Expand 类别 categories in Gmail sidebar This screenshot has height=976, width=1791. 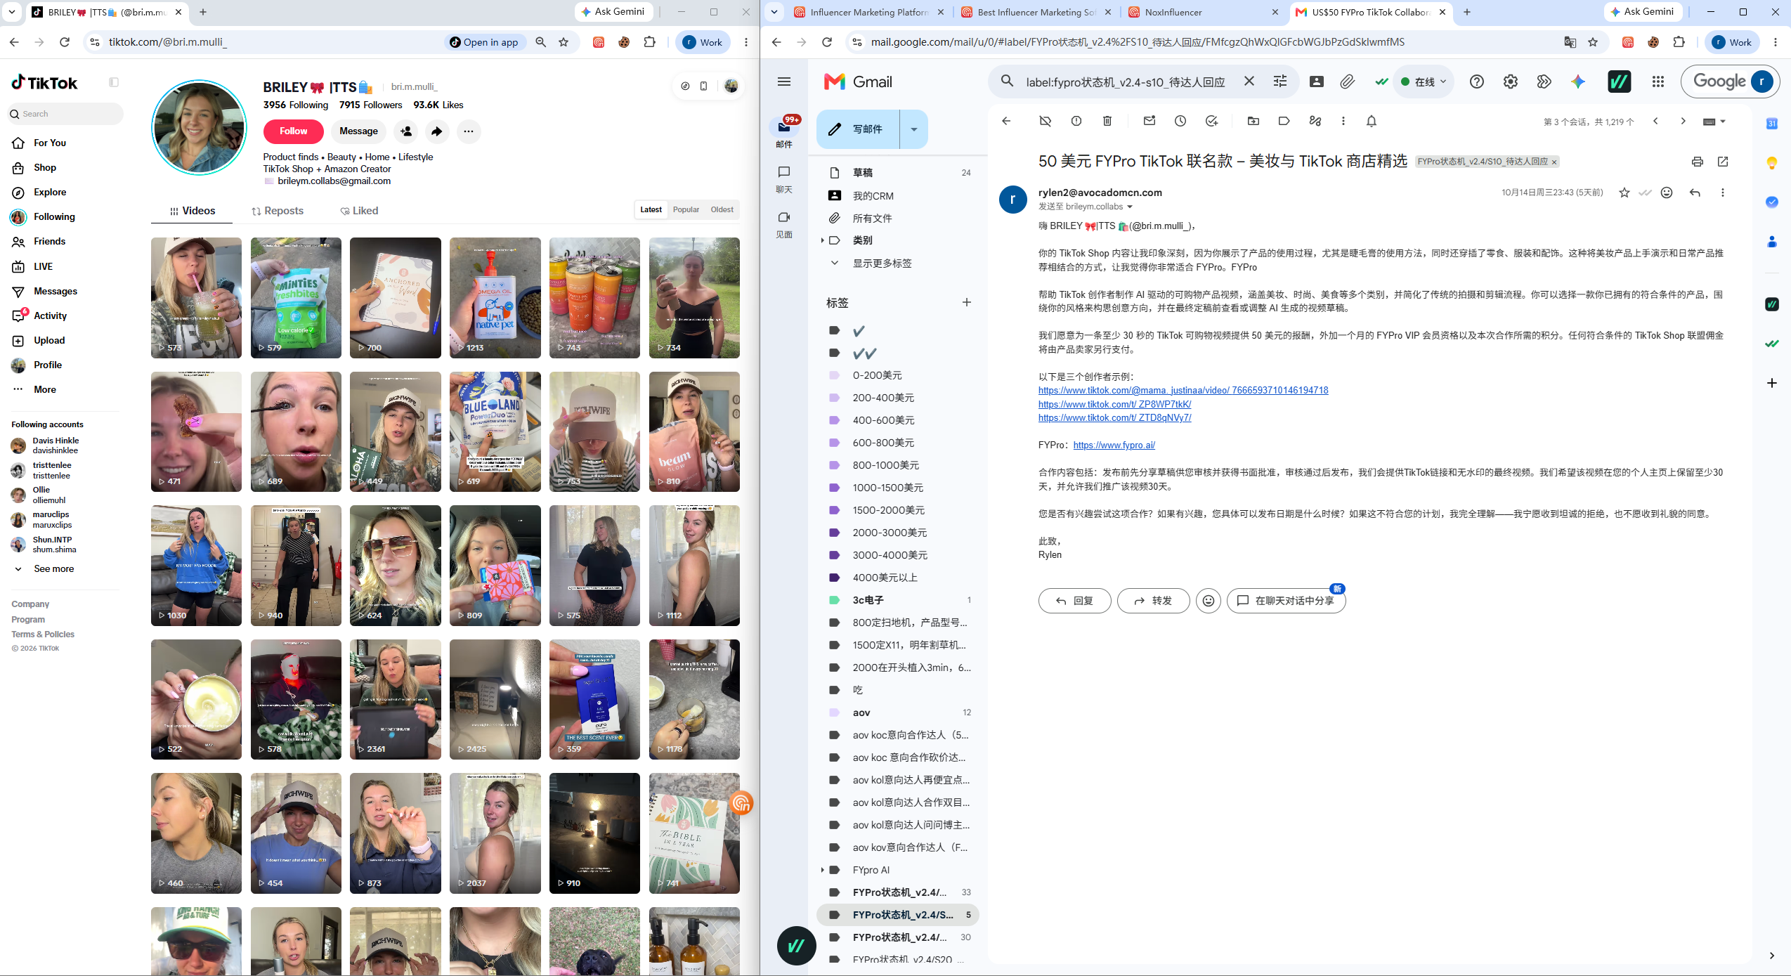click(x=822, y=240)
